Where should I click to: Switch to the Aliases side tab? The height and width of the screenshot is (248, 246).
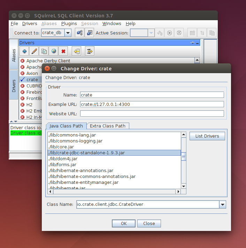(x=14, y=55)
